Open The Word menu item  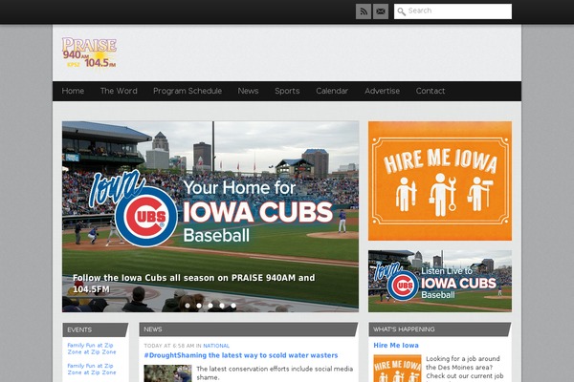119,91
